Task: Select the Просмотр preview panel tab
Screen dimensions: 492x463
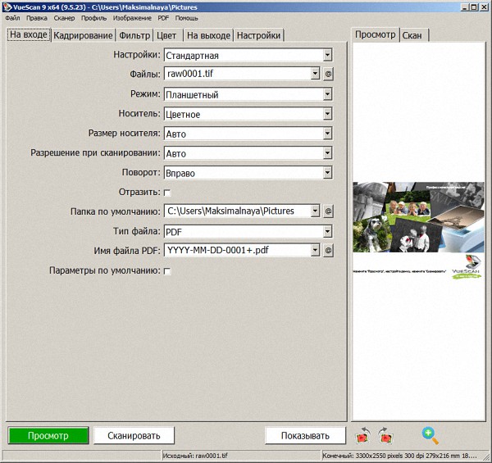Action: tap(376, 34)
